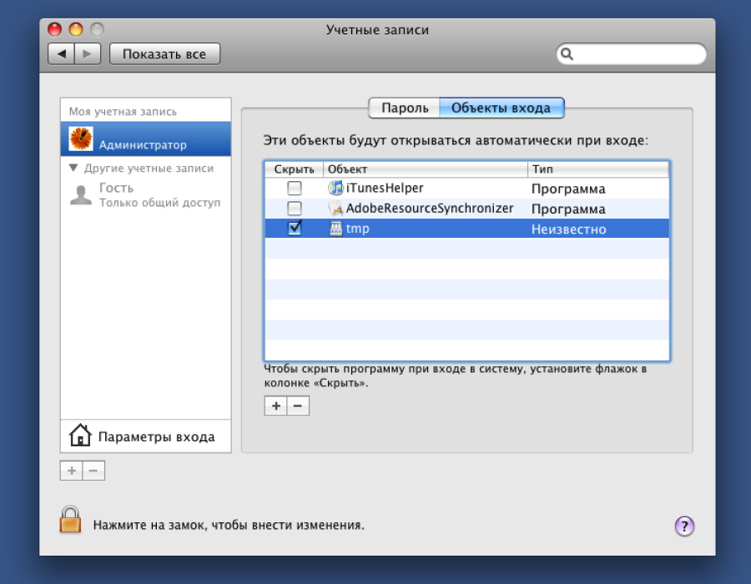Screen dimensions: 751x584
Task: Select the tmp row name
Action: (x=357, y=229)
